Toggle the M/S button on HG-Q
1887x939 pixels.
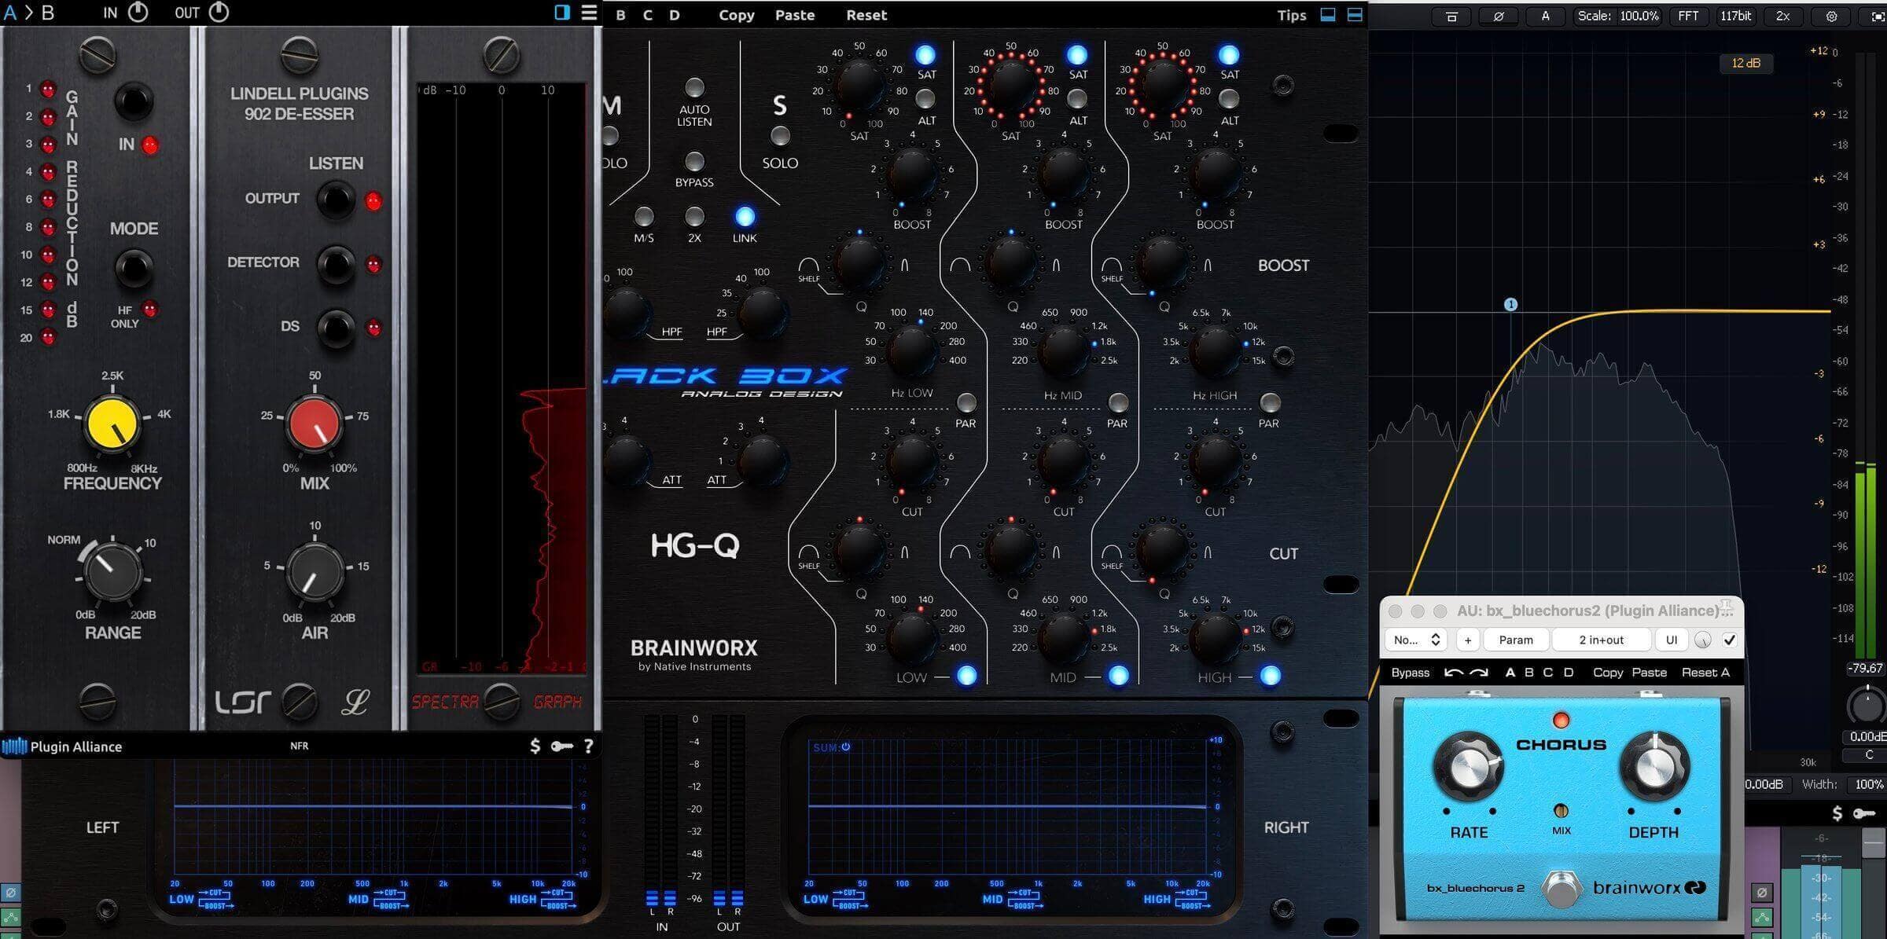click(644, 216)
